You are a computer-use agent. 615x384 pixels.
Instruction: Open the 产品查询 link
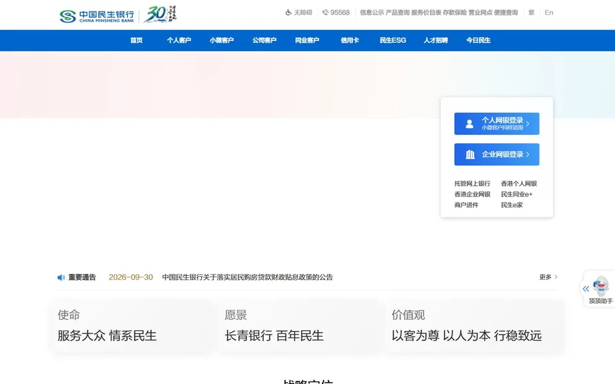tap(398, 13)
